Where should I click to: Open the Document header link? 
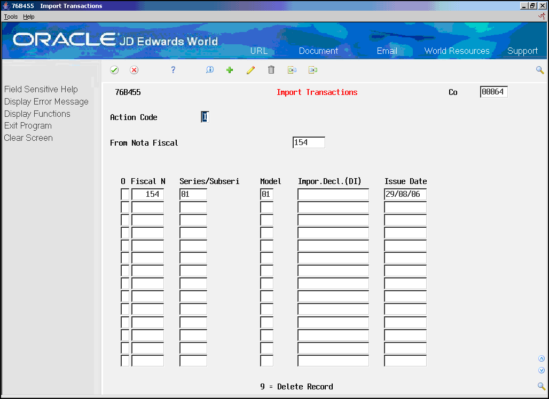pos(318,51)
